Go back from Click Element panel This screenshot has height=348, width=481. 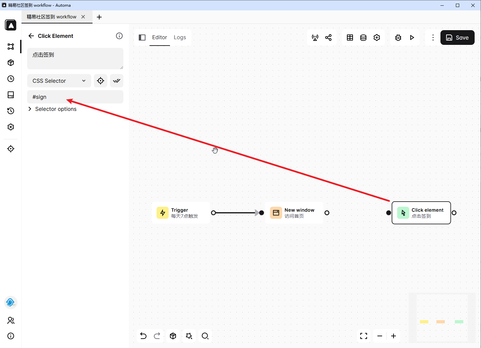31,36
